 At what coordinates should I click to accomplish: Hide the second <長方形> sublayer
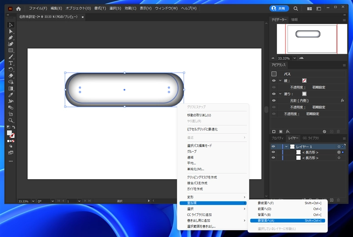pyautogui.click(x=273, y=158)
